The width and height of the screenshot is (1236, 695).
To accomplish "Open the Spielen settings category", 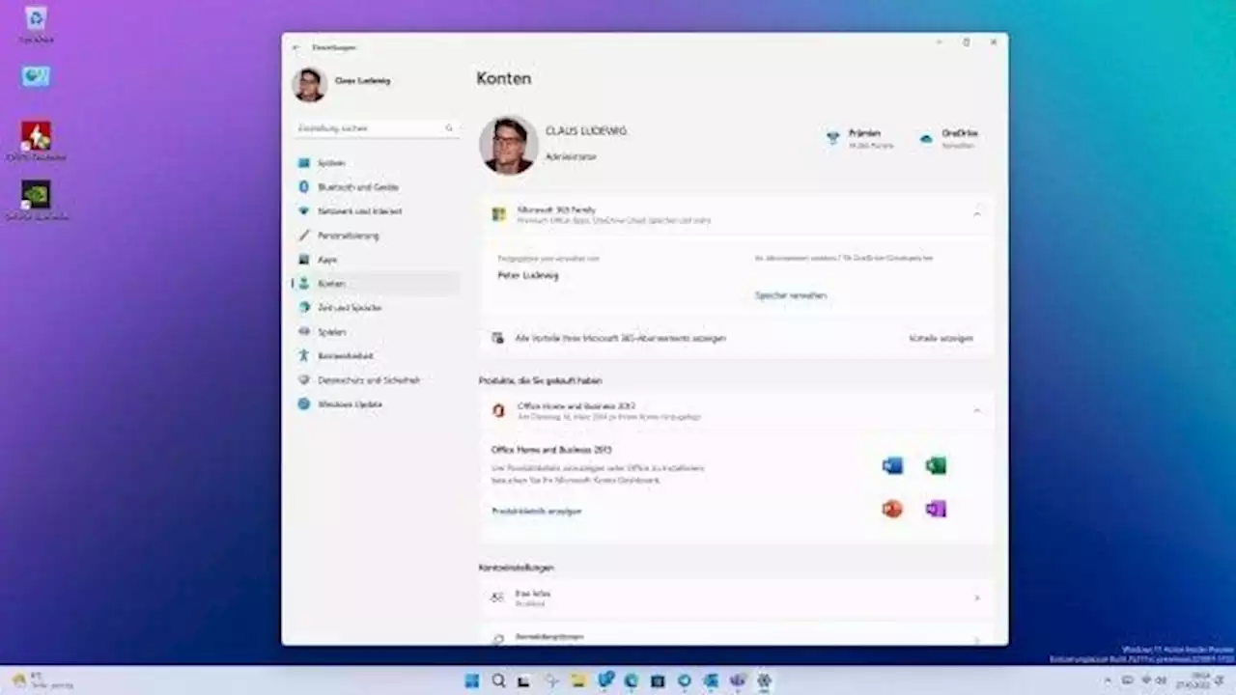I will 375,332.
